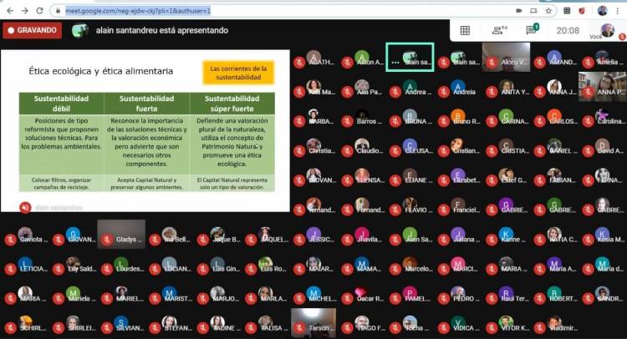The height and width of the screenshot is (339, 627).
Task: Click the browser back arrow
Action: click(x=8, y=10)
